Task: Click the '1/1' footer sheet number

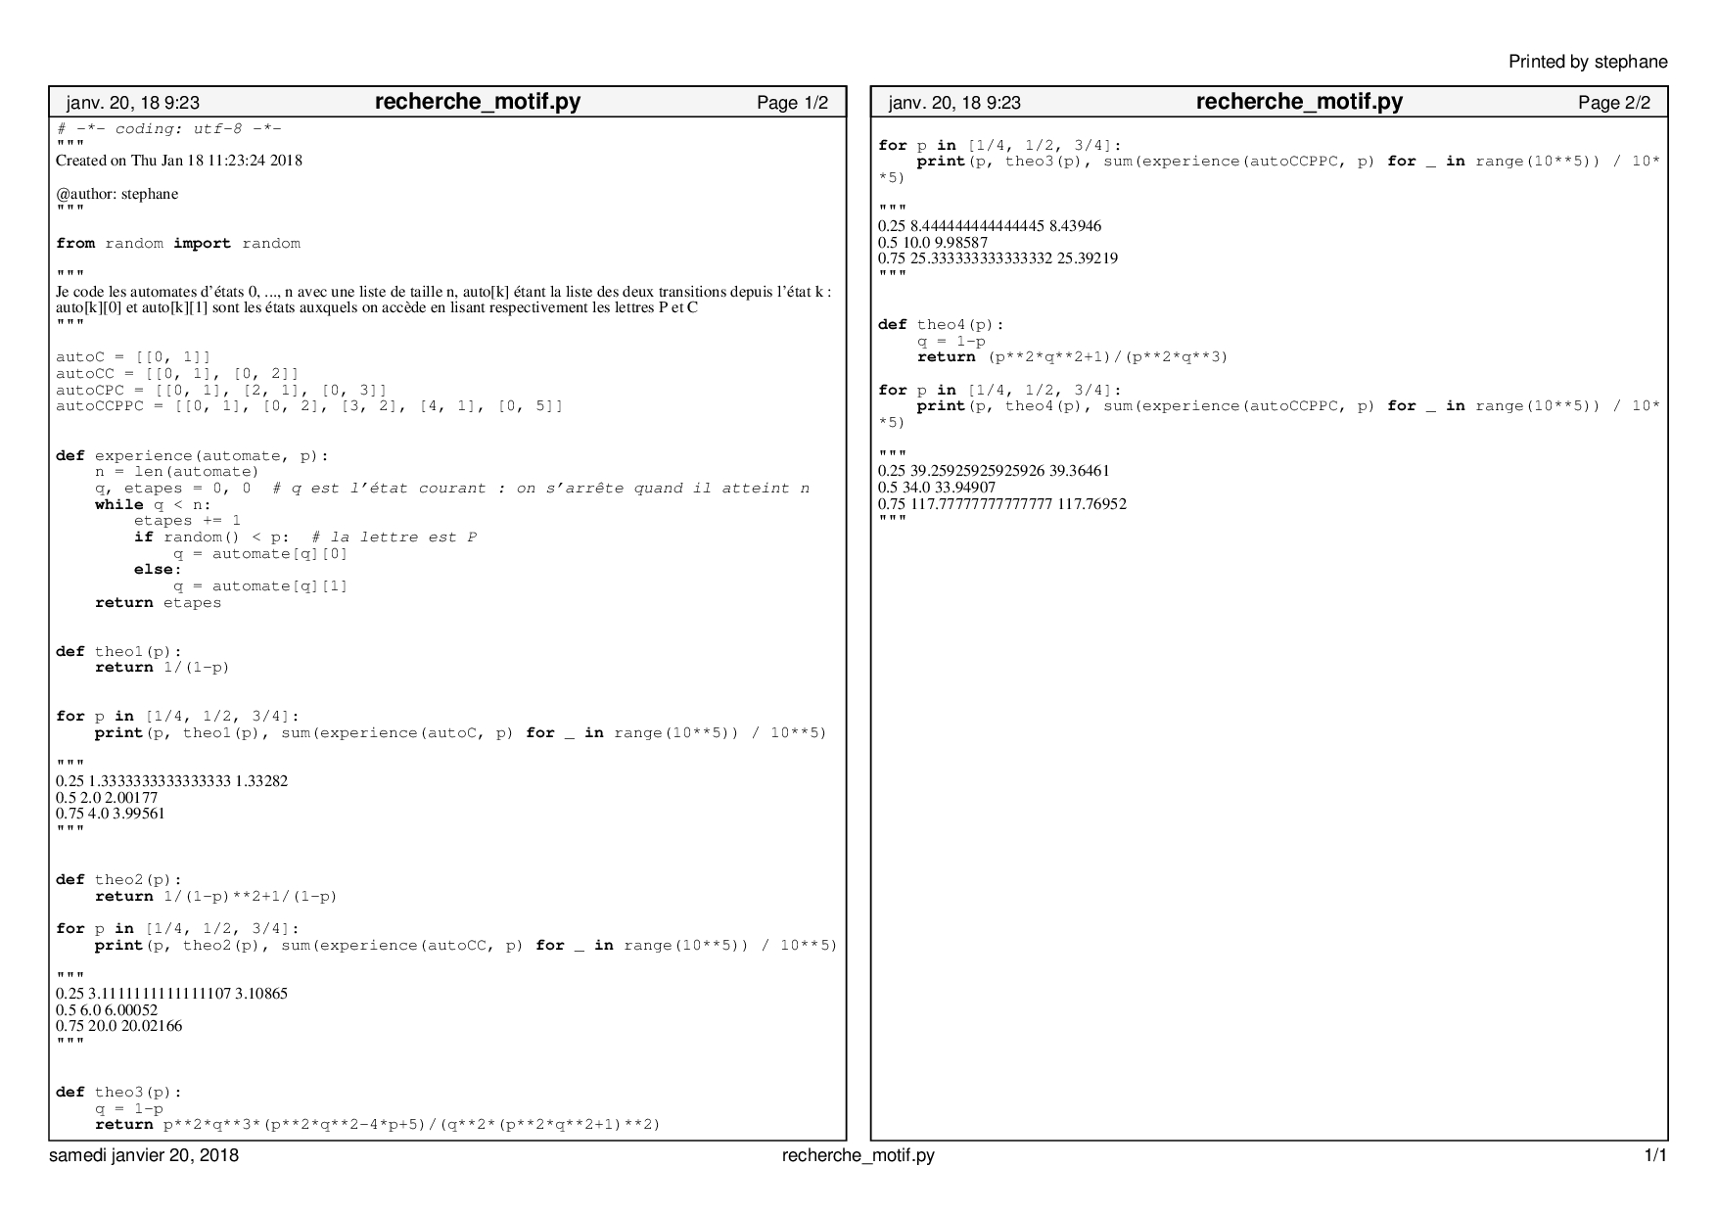Action: click(x=1655, y=1155)
